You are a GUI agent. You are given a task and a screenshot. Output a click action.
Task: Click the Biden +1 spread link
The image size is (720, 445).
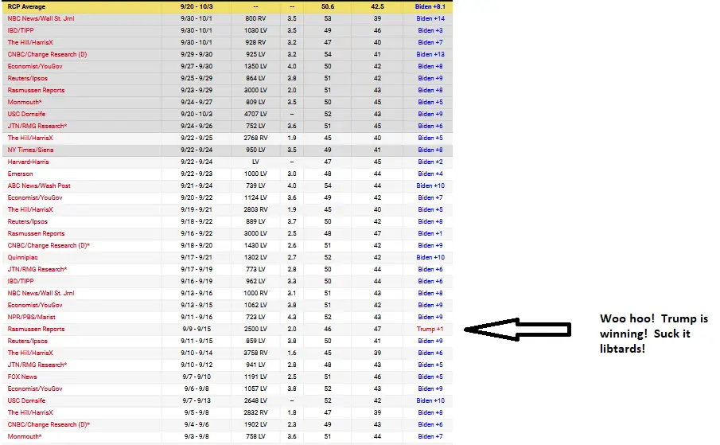pos(430,233)
